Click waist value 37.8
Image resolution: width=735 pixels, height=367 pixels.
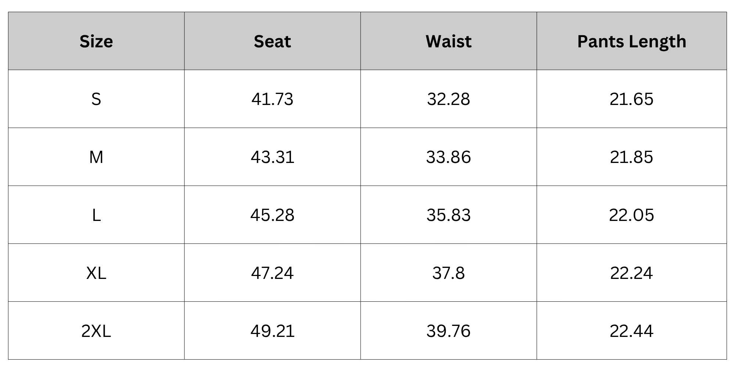click(449, 273)
